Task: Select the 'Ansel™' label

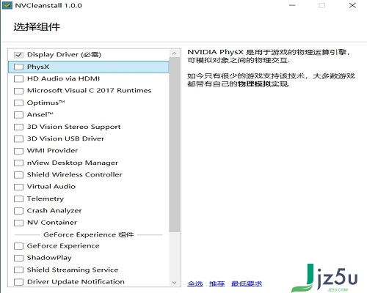Action: coord(40,114)
